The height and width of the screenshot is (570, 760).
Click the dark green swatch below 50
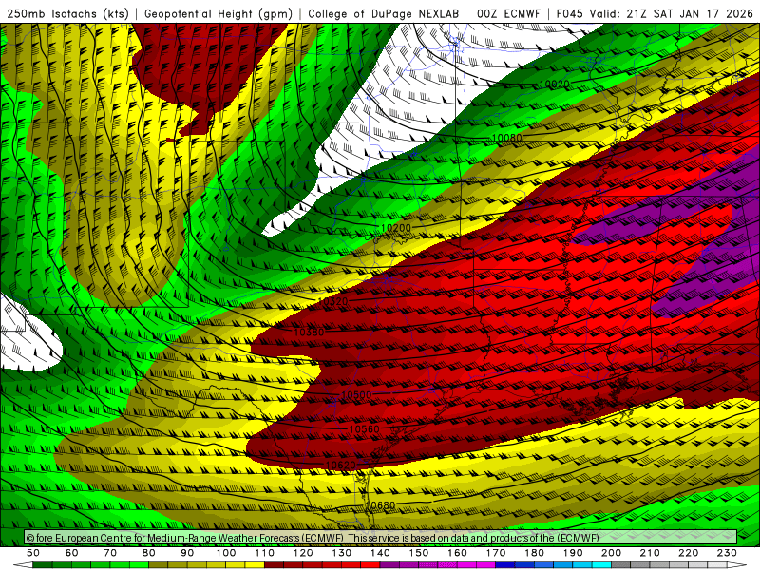pos(43,565)
